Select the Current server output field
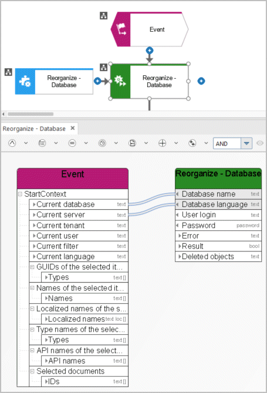The height and width of the screenshot is (393, 267). (79, 215)
